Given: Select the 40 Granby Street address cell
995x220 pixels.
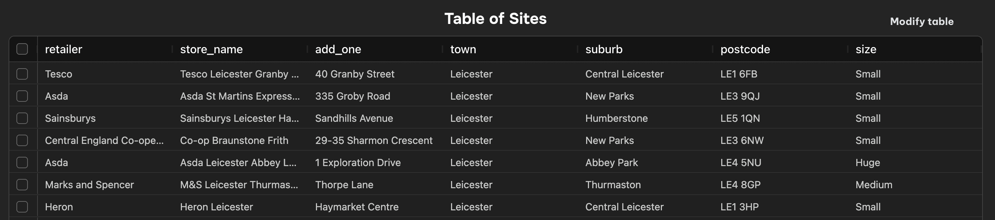Looking at the screenshot, I should [355, 74].
